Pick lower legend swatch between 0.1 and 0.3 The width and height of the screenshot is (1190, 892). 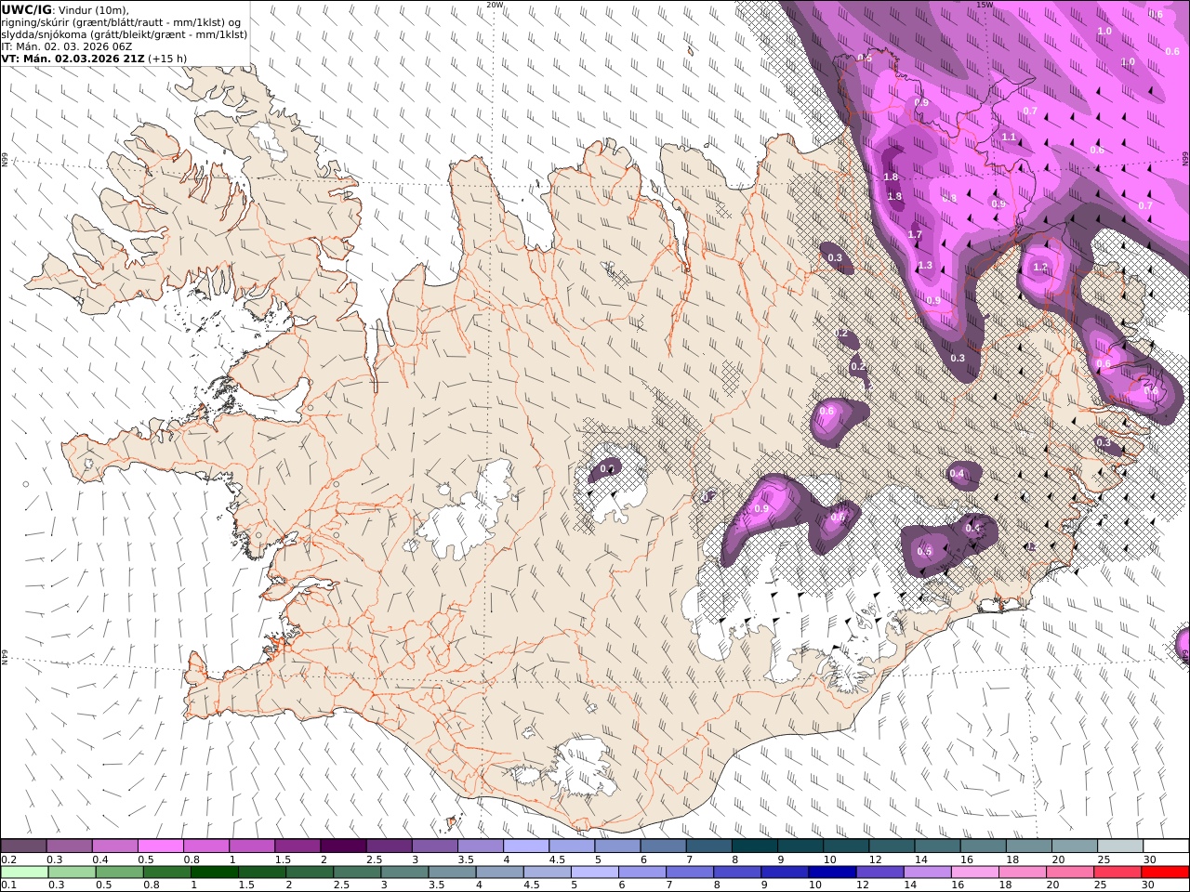tap(24, 872)
